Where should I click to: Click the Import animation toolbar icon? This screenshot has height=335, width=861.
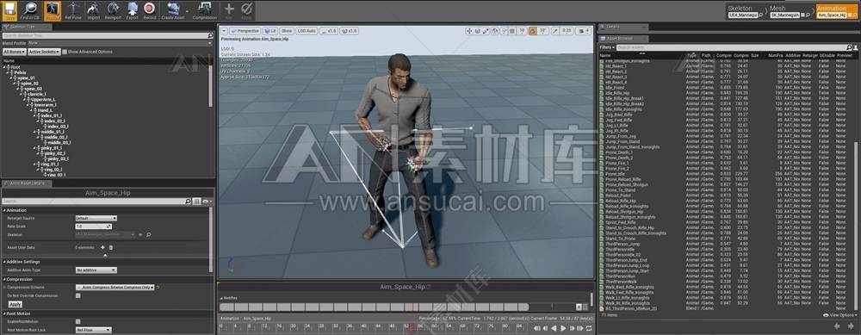click(94, 10)
